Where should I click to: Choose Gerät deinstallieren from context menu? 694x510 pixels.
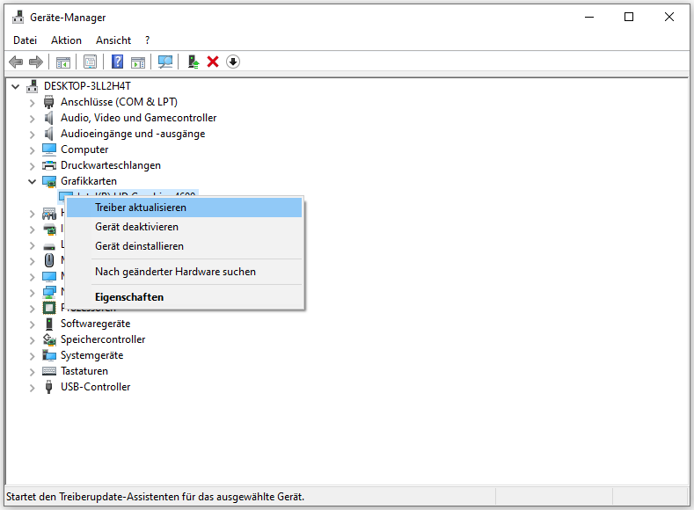pyautogui.click(x=184, y=246)
